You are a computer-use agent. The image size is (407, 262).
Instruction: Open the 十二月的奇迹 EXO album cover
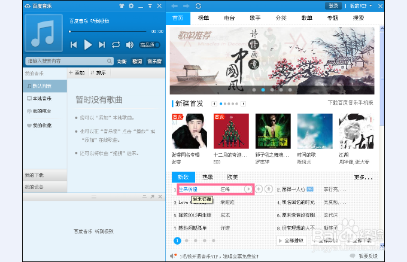coord(231,131)
